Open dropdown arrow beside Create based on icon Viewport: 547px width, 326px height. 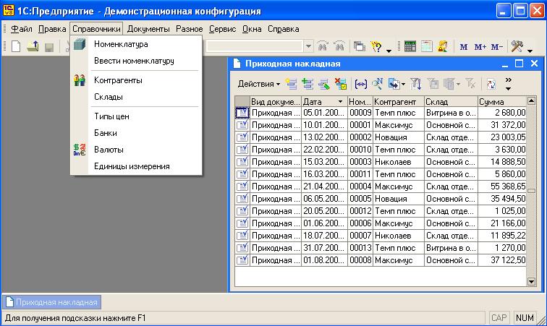403,84
